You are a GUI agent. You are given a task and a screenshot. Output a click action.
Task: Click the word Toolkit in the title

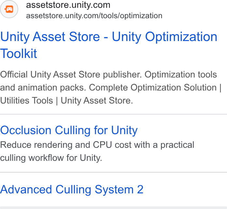pyautogui.click(x=19, y=53)
